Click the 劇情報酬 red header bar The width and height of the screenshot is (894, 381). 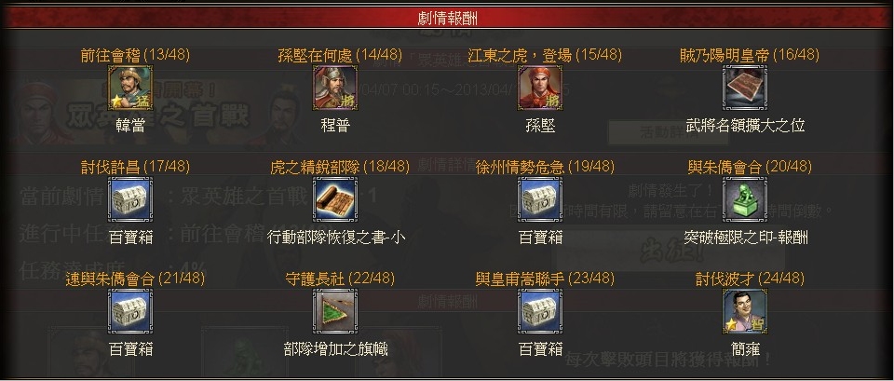pyautogui.click(x=447, y=18)
